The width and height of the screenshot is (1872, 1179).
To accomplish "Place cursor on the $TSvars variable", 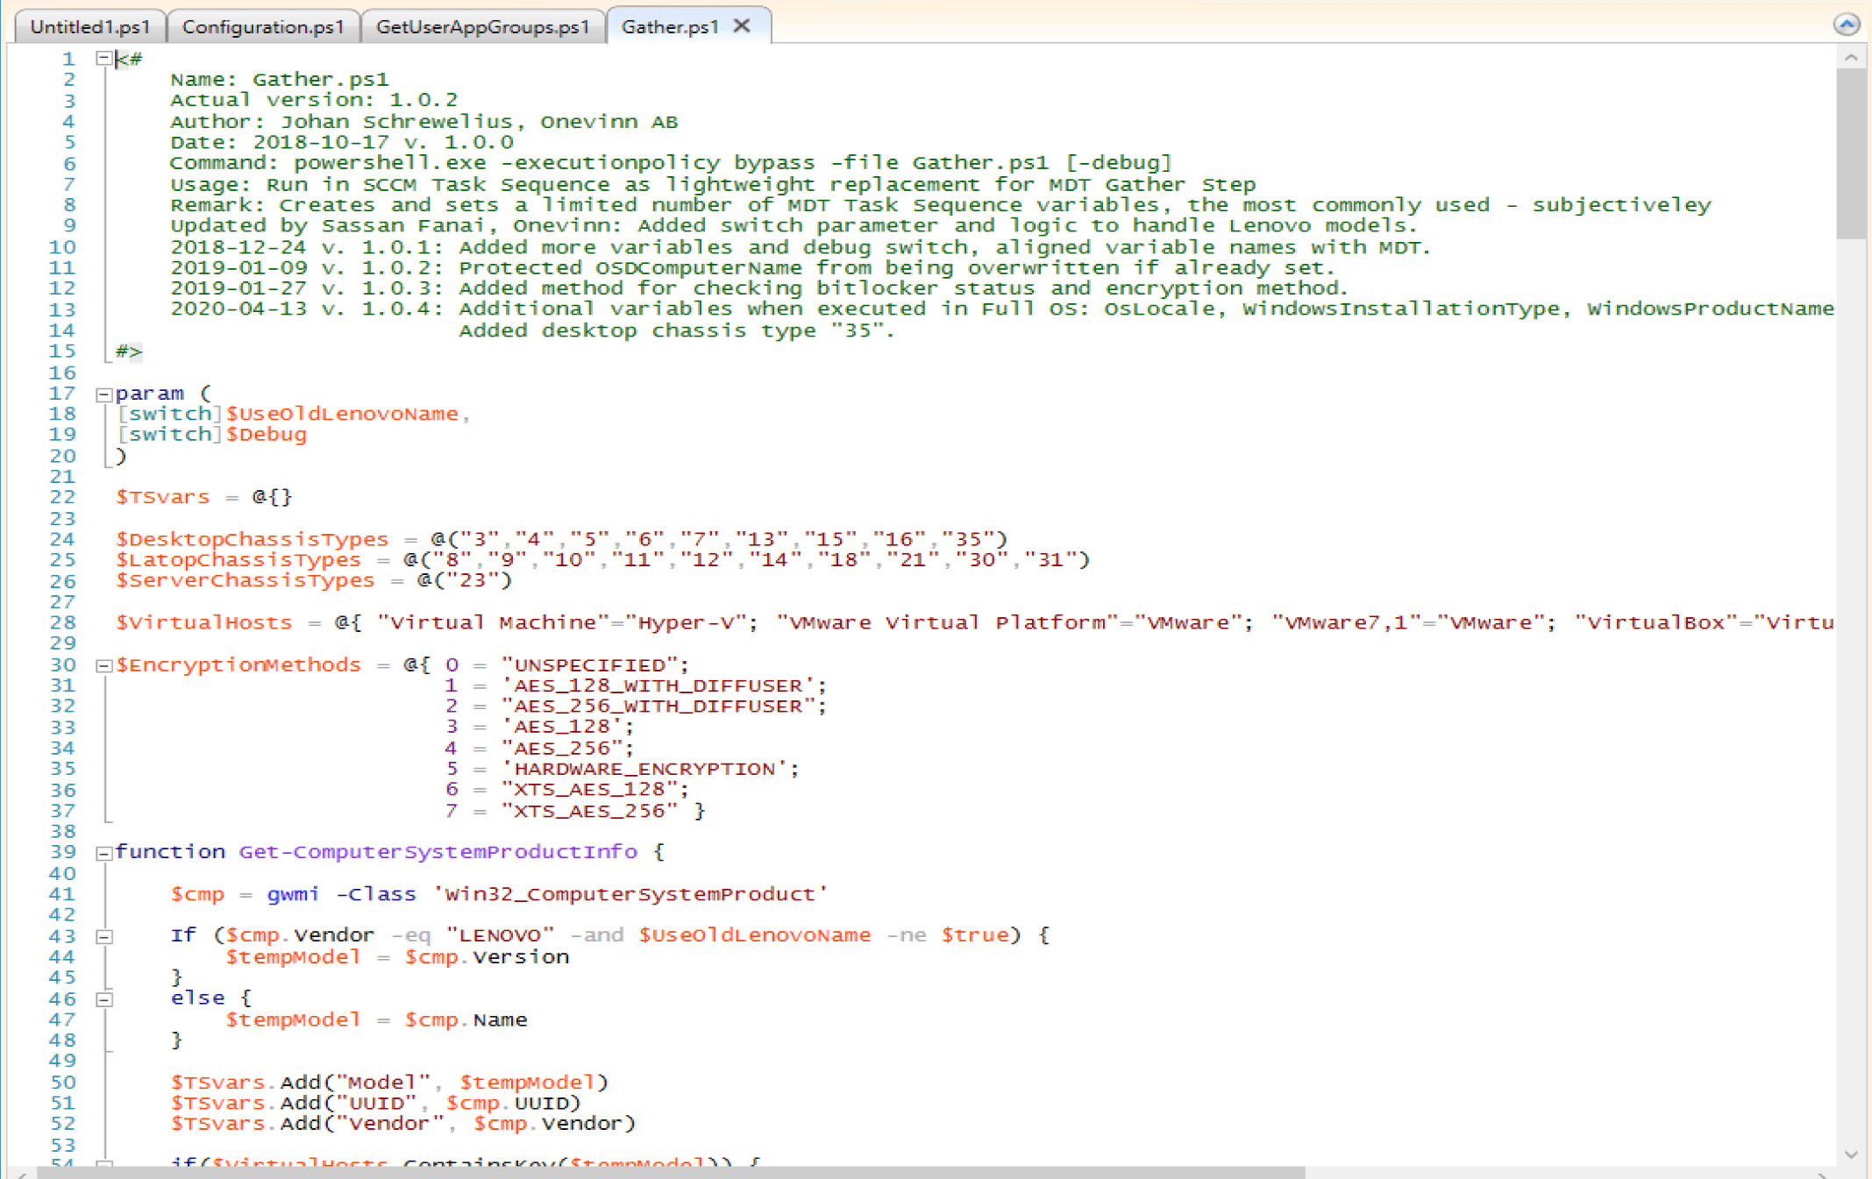I will (x=161, y=496).
